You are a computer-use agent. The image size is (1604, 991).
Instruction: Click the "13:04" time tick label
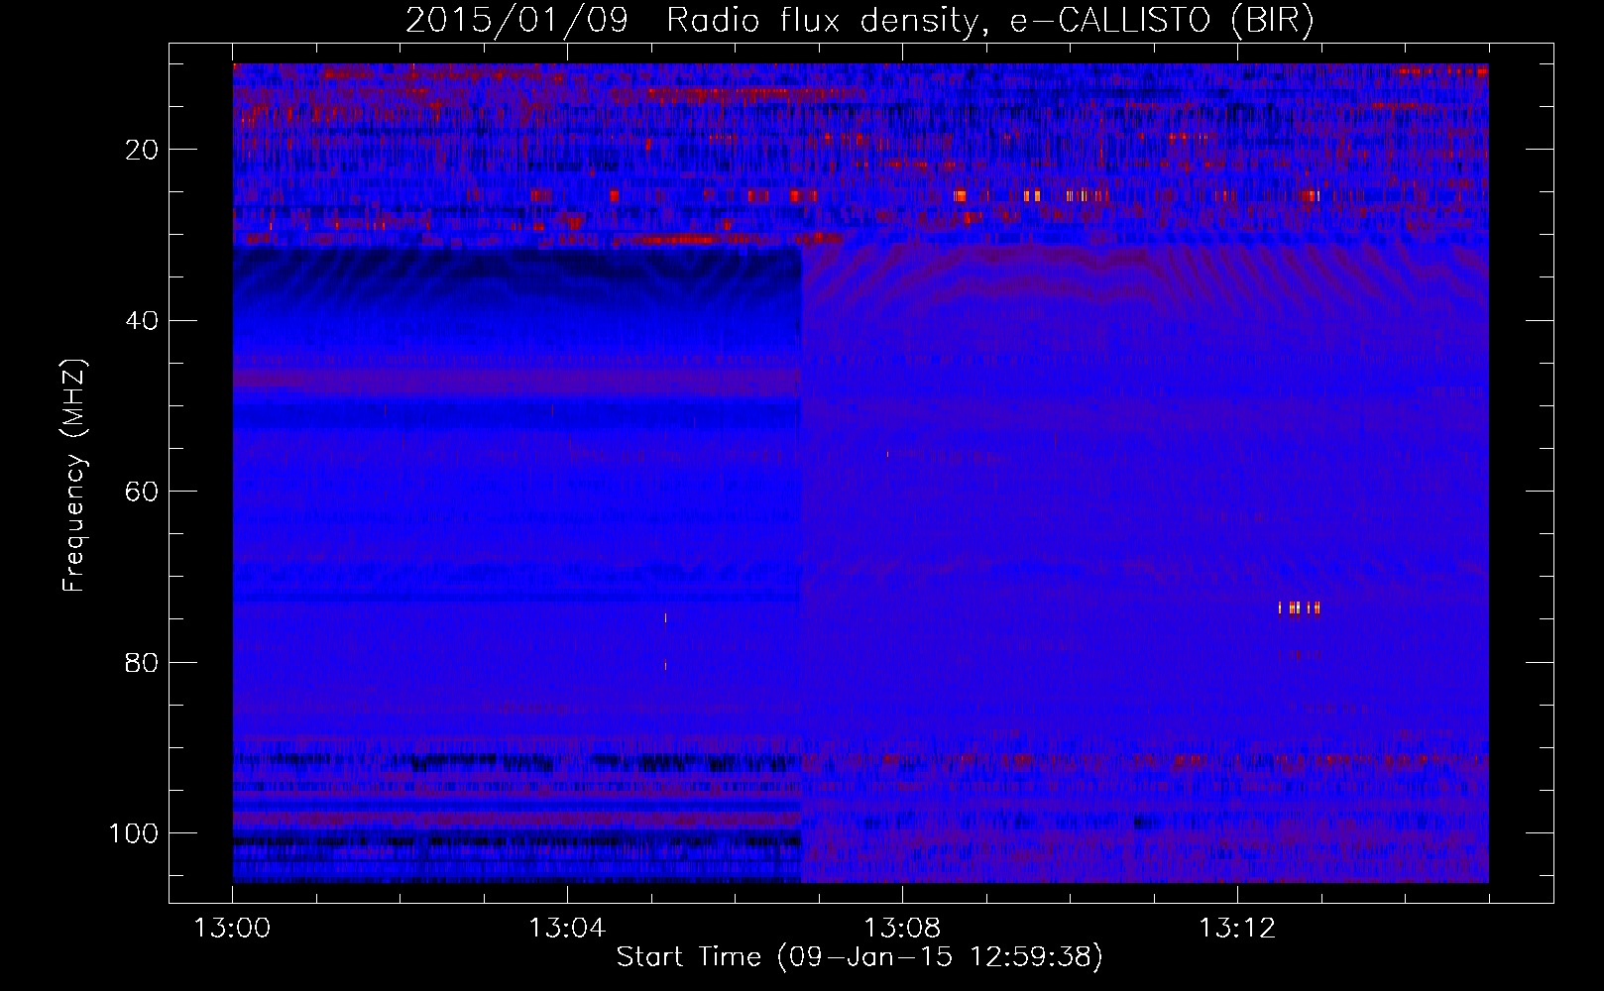pyautogui.click(x=567, y=929)
